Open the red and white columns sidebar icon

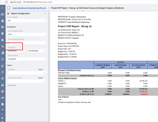3,72
